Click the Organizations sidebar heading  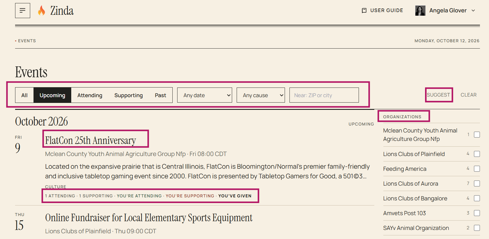coord(402,117)
